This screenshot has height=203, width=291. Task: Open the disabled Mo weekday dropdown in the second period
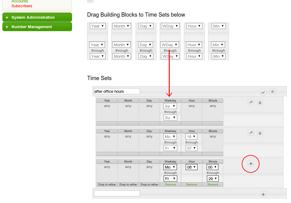(170, 137)
